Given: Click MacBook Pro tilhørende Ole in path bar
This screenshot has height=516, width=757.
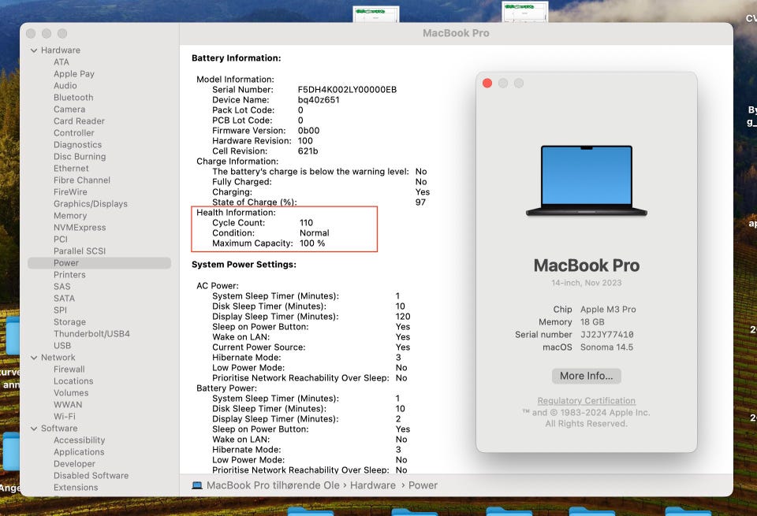Looking at the screenshot, I should point(273,485).
